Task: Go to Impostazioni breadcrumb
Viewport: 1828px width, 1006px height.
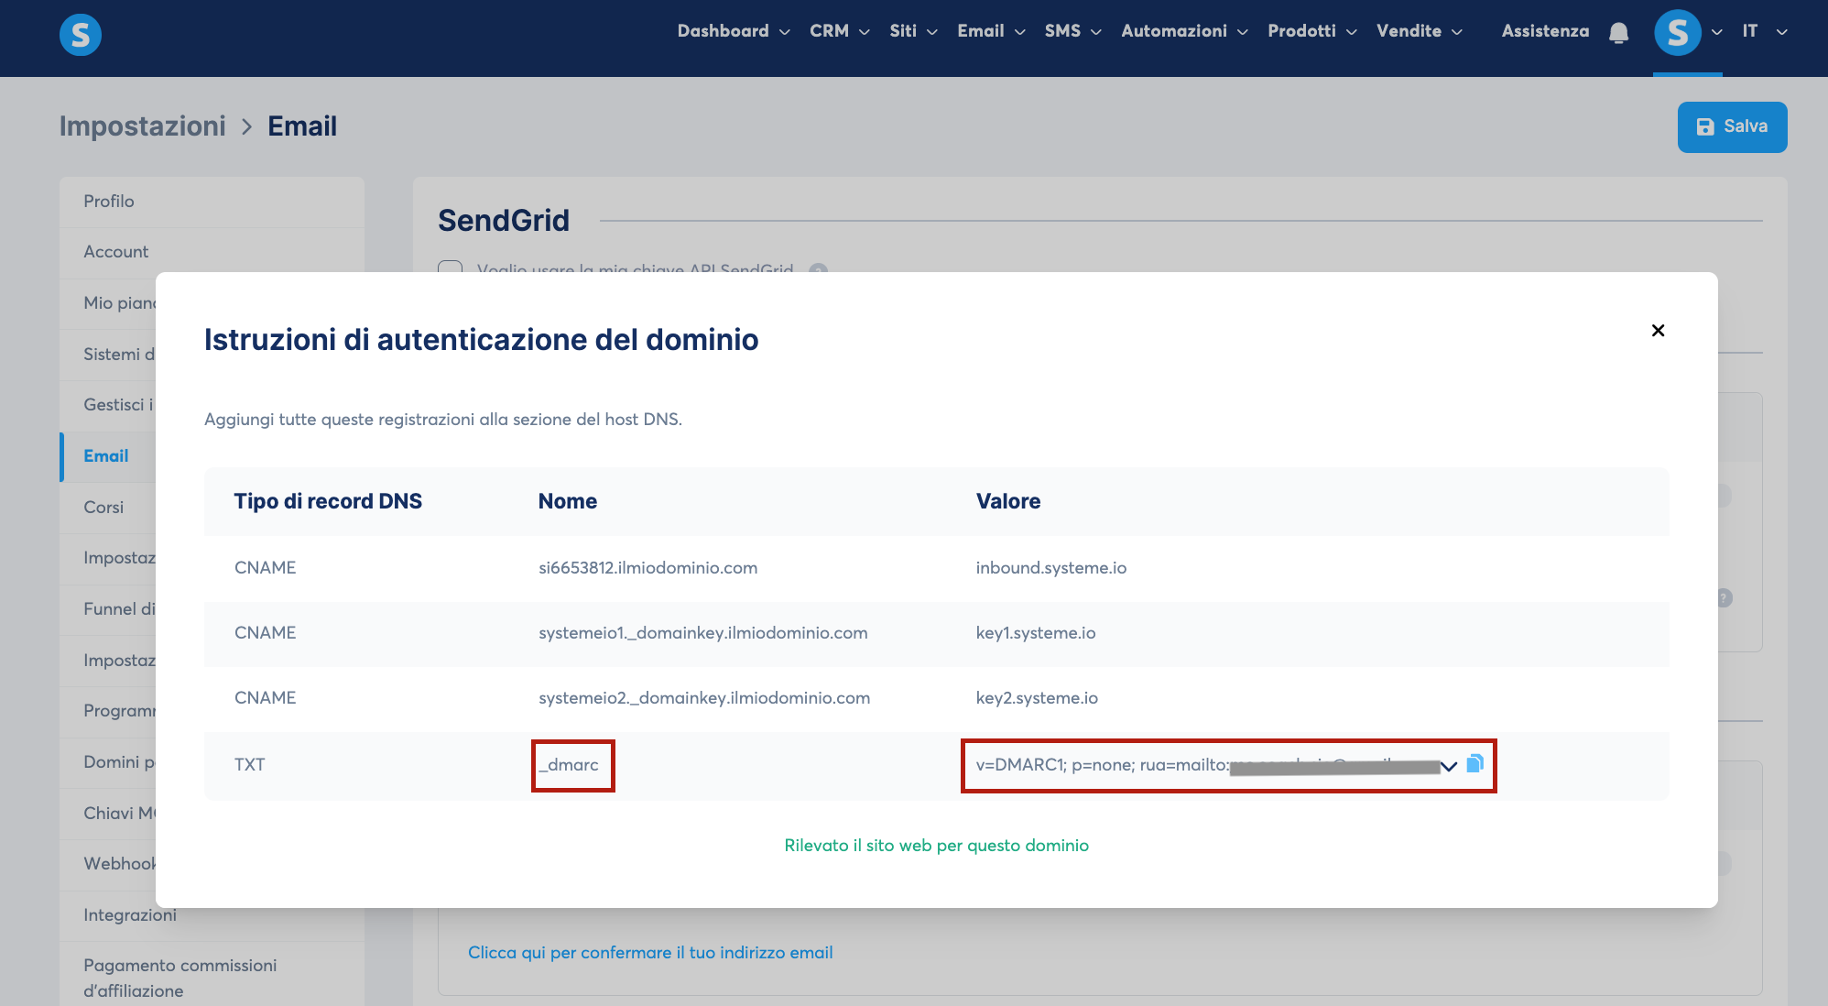Action: (142, 126)
